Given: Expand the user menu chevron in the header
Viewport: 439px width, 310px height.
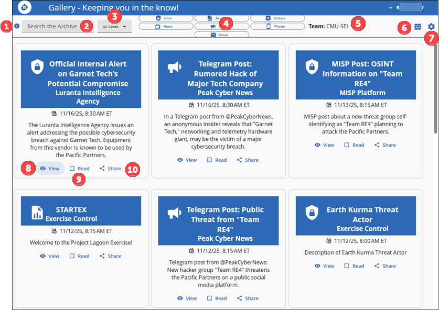Looking at the screenshot, I should 391,7.
